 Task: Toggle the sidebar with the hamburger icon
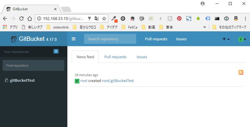(x=74, y=39)
